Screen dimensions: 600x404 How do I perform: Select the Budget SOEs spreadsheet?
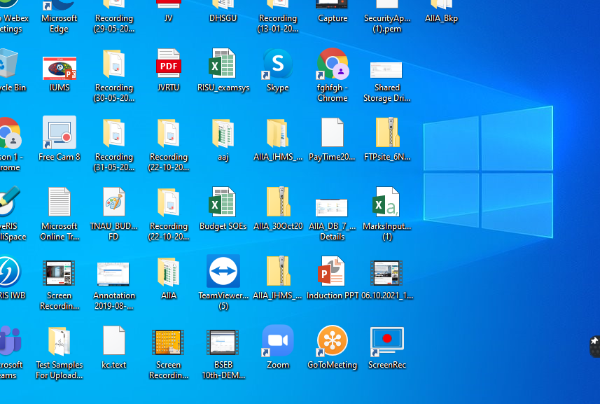223,202
